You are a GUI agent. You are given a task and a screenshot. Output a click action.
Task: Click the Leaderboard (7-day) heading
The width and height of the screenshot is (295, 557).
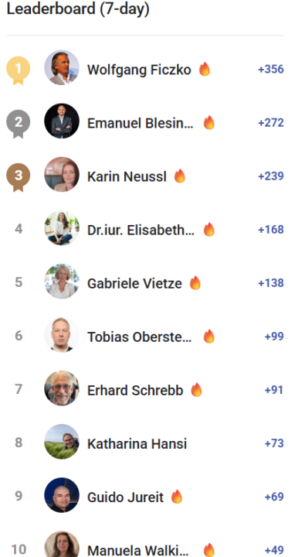[x=78, y=9]
